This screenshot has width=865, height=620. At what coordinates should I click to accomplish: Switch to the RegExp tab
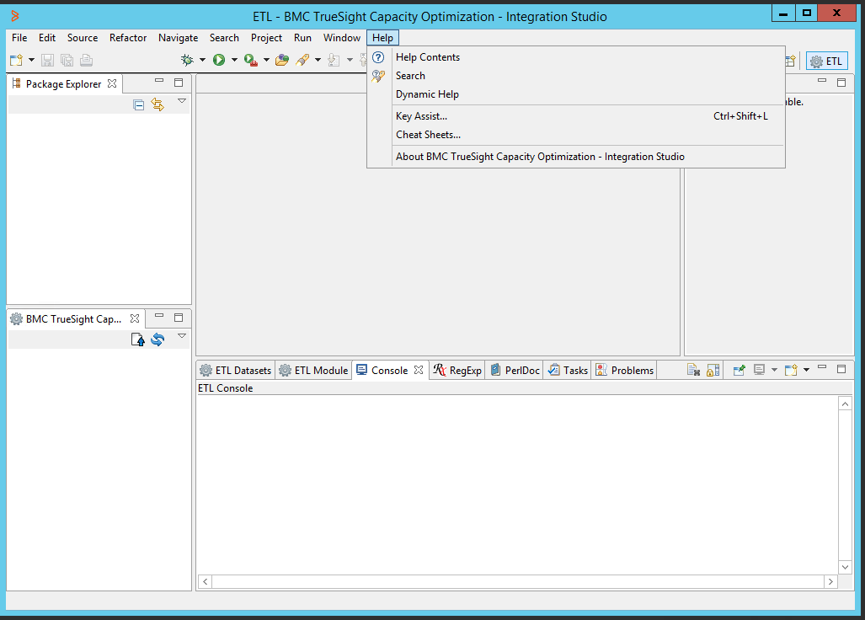pos(457,371)
